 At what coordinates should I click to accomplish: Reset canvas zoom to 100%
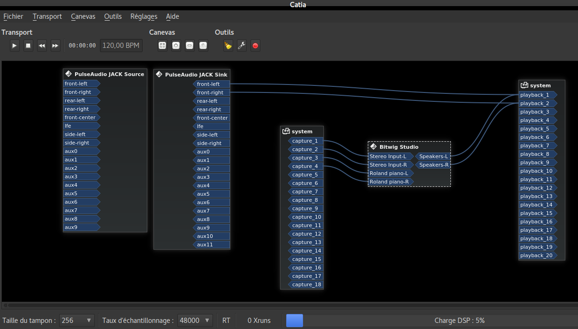coord(203,46)
